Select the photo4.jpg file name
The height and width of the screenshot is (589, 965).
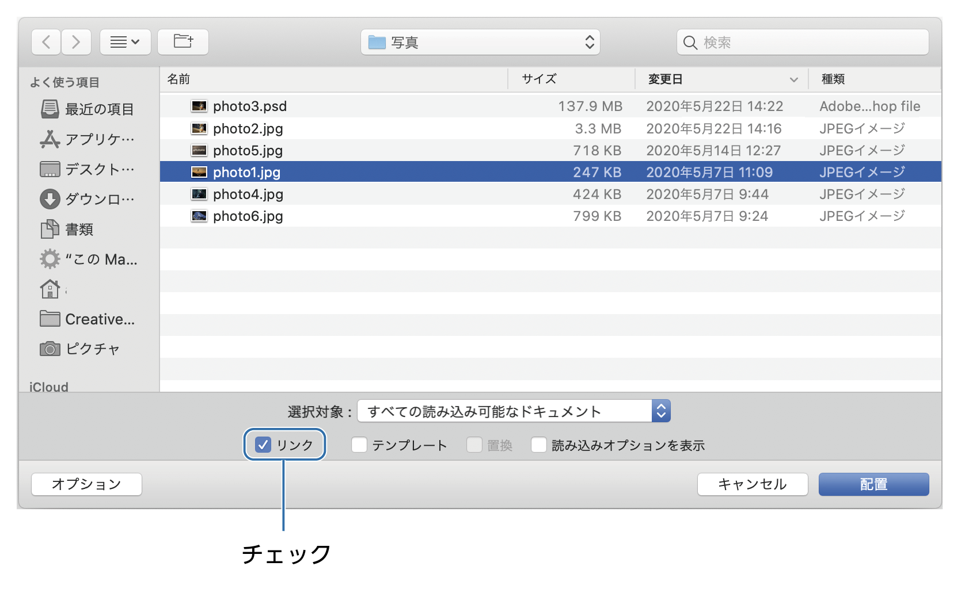pos(248,194)
